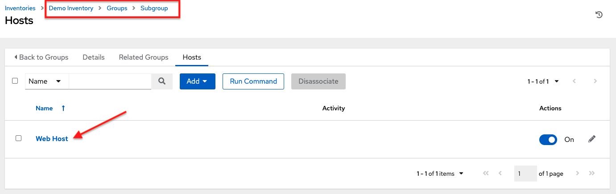Viewport: 616px width, 194px height.
Task: Expand the Add button dropdown
Action: tap(197, 81)
